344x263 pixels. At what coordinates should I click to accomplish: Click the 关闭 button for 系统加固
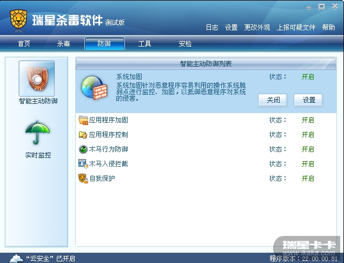click(273, 100)
